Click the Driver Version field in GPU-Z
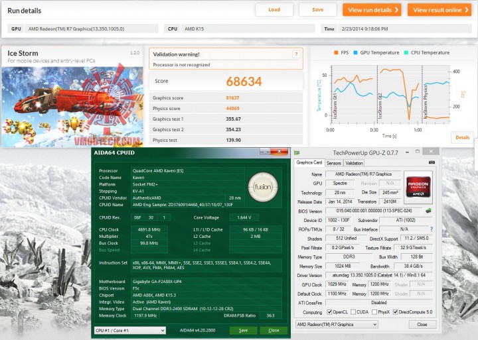The width and height of the screenshot is (478, 340). coord(379,275)
